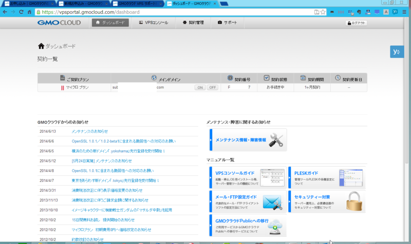This screenshot has width=411, height=244.
Task: Open the [5月24日実施] メンテナンス notice
Action: pyautogui.click(x=101, y=161)
